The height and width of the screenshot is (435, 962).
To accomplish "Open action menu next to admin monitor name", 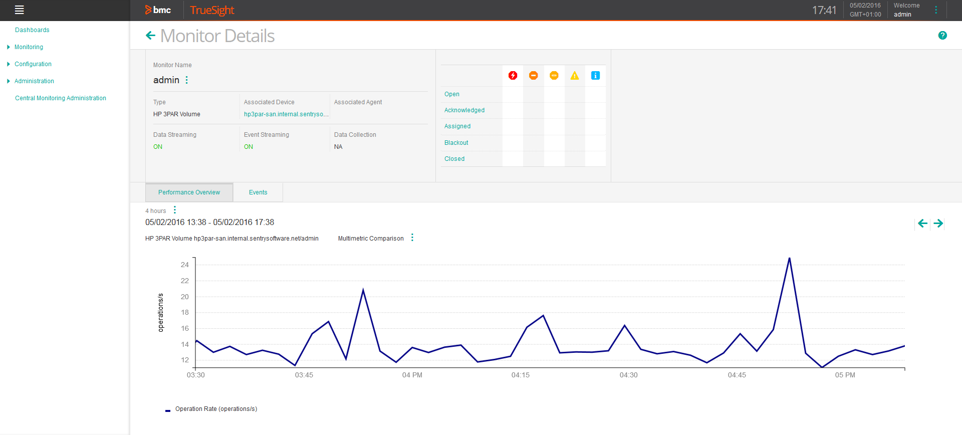I will (x=187, y=80).
